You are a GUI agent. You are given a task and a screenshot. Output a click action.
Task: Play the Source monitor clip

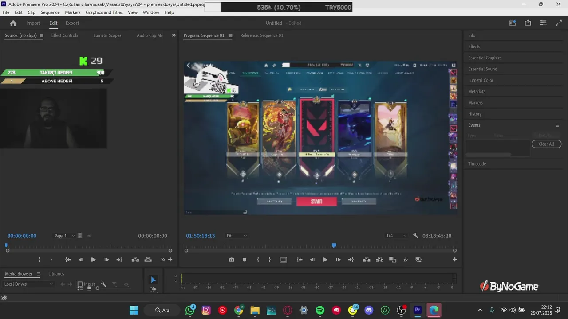tap(93, 260)
